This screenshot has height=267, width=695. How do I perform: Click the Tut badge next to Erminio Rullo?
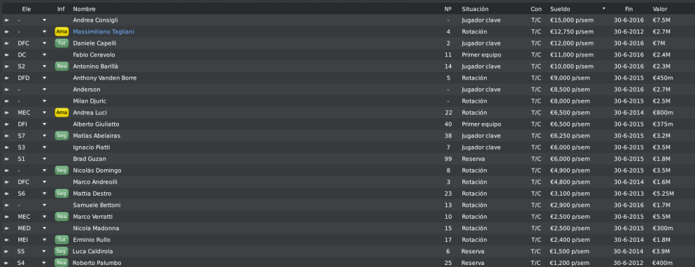point(61,240)
